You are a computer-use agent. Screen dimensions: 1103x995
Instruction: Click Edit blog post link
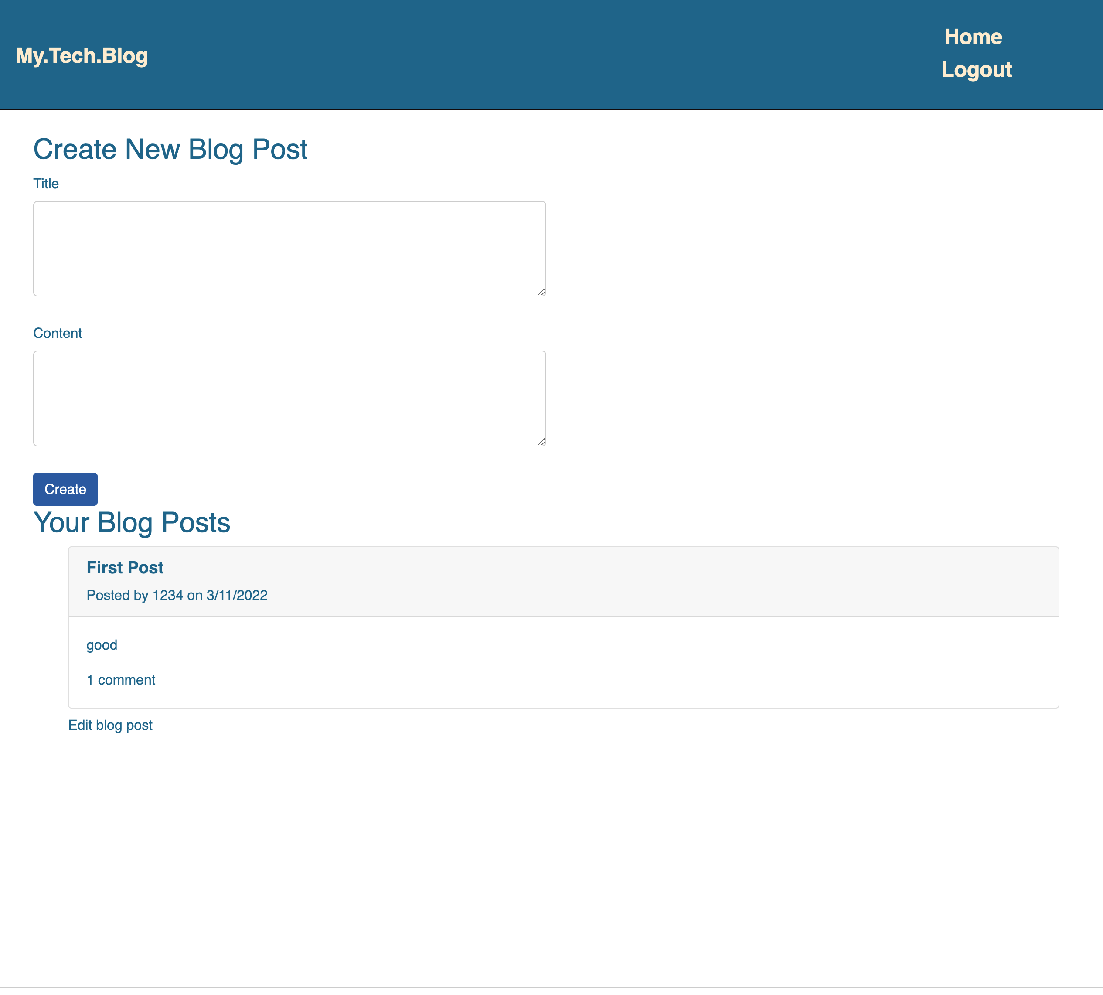click(x=110, y=725)
